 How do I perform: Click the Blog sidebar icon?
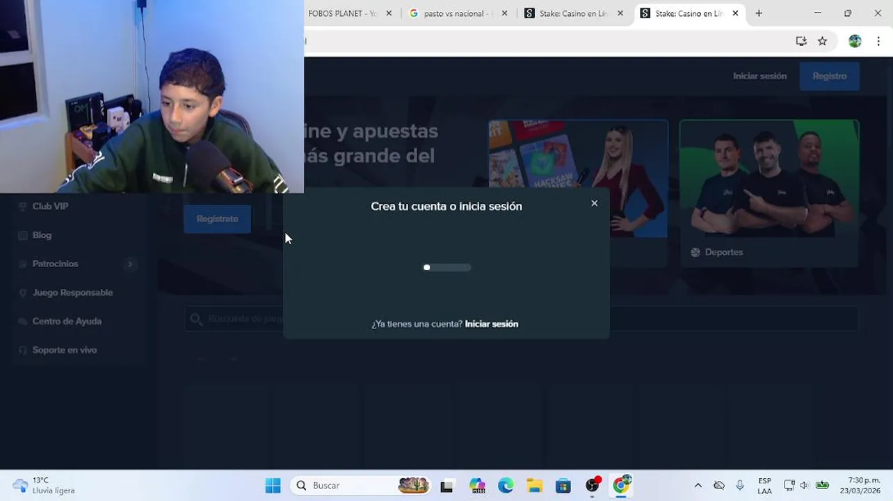click(22, 235)
